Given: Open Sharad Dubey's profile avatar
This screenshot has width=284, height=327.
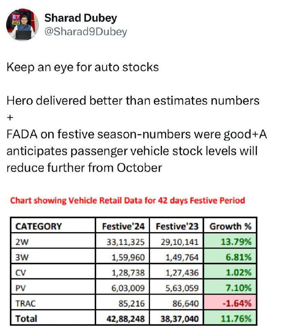Looking at the screenshot, I should click(x=23, y=25).
